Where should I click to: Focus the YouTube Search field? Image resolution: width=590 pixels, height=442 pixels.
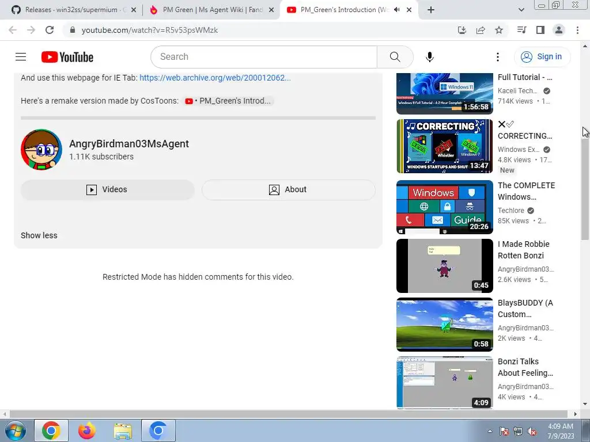point(264,57)
